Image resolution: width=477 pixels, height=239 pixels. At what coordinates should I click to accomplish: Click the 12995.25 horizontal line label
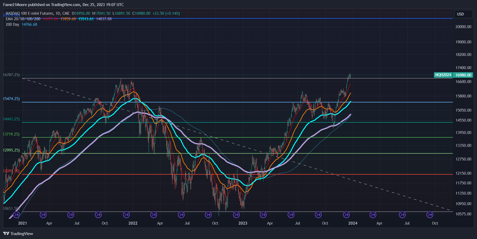point(11,150)
